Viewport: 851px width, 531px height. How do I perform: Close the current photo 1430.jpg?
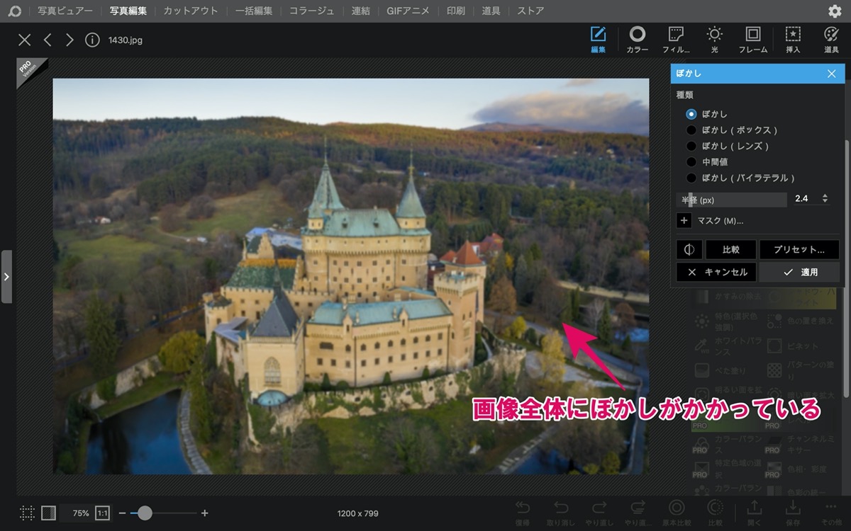25,40
